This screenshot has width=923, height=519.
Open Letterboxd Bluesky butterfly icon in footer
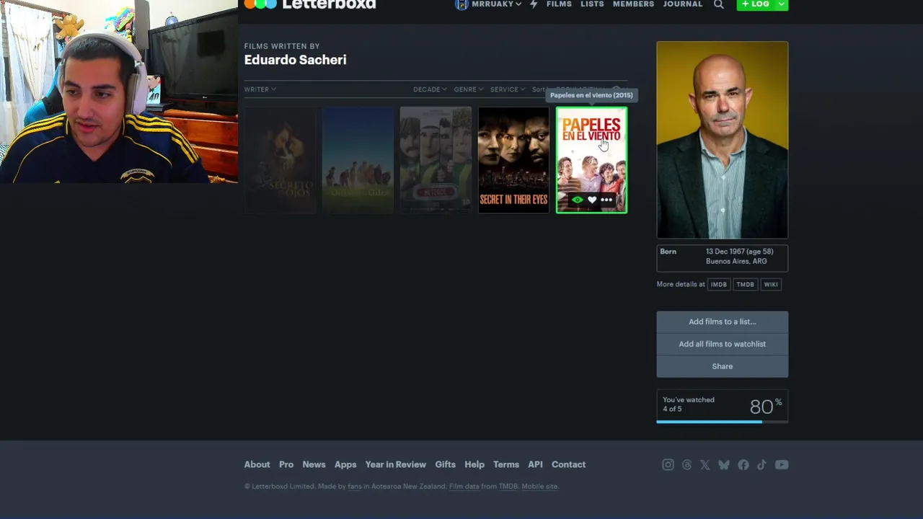(724, 465)
